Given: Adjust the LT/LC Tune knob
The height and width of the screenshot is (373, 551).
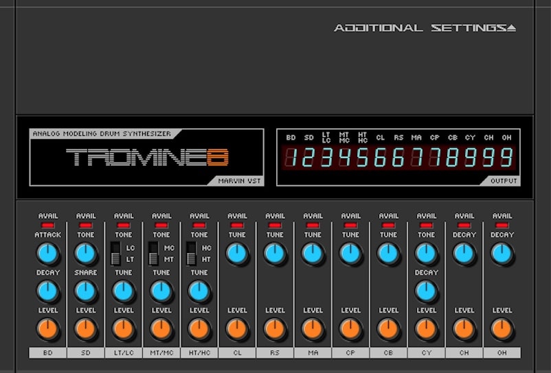Looking at the screenshot, I should click(x=124, y=291).
